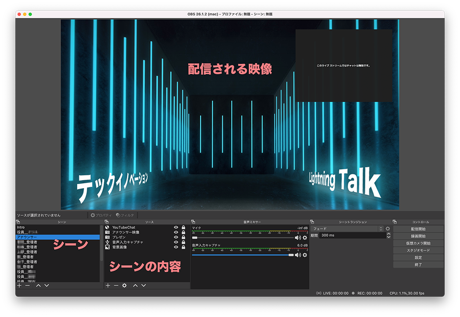Pop out the 音声ミキサー dock panel
The image size is (460, 317).
point(194,222)
